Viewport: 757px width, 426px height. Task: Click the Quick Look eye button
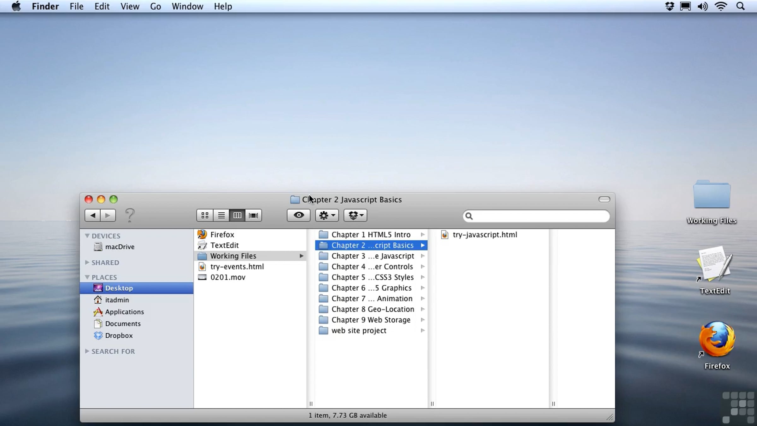[x=298, y=216]
